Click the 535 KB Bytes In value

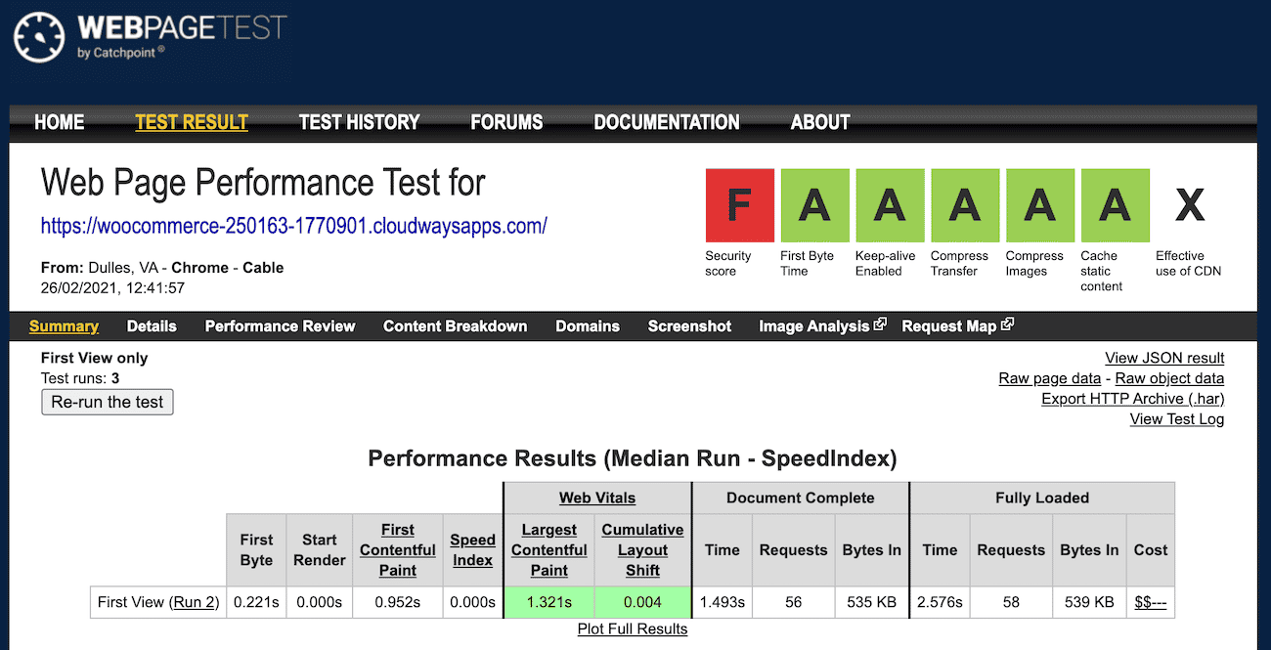(x=872, y=602)
